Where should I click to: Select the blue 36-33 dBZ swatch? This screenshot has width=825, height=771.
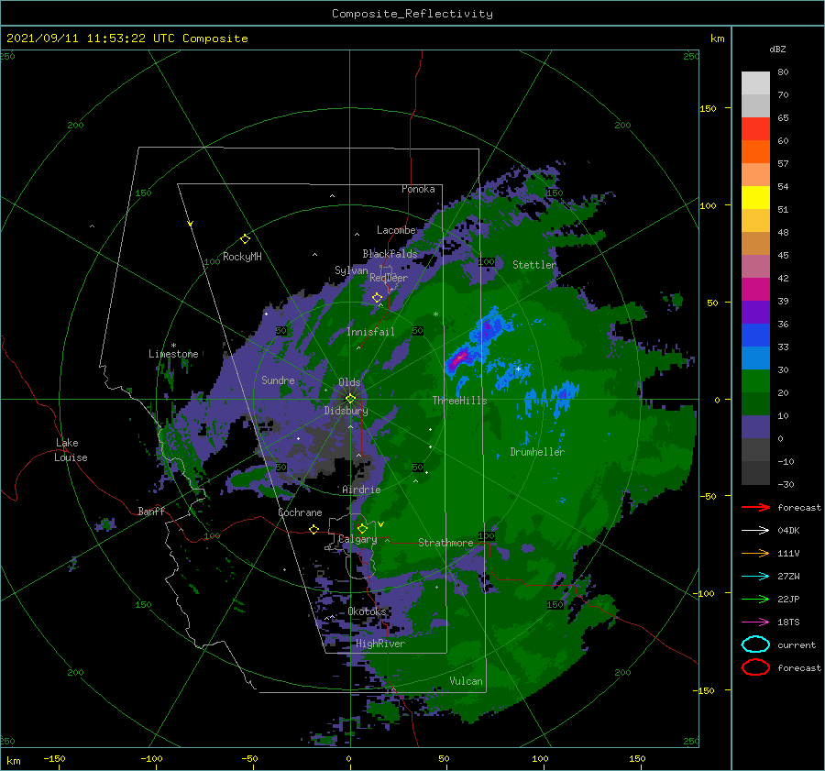(755, 336)
